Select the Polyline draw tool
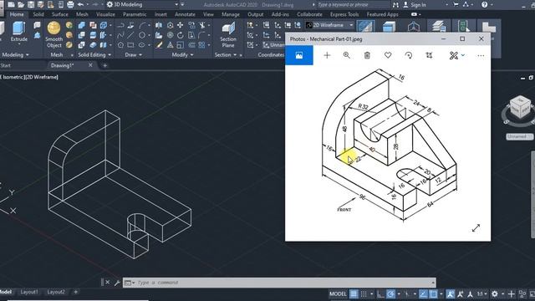Screen dimensions: 535x301 (120, 26)
